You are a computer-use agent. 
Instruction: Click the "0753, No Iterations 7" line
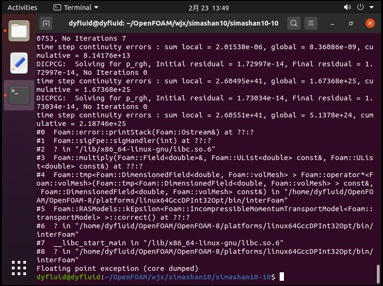coord(81,38)
